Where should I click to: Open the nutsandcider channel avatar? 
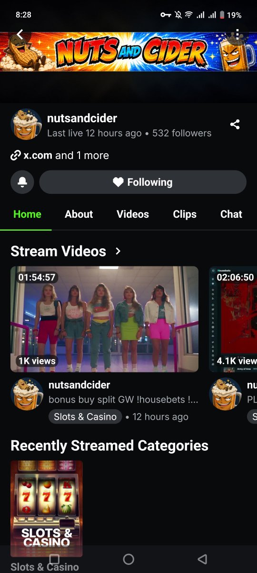26,125
